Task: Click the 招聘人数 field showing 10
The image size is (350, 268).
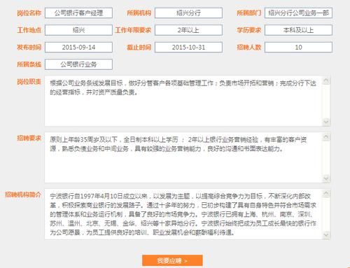Action: (298, 48)
